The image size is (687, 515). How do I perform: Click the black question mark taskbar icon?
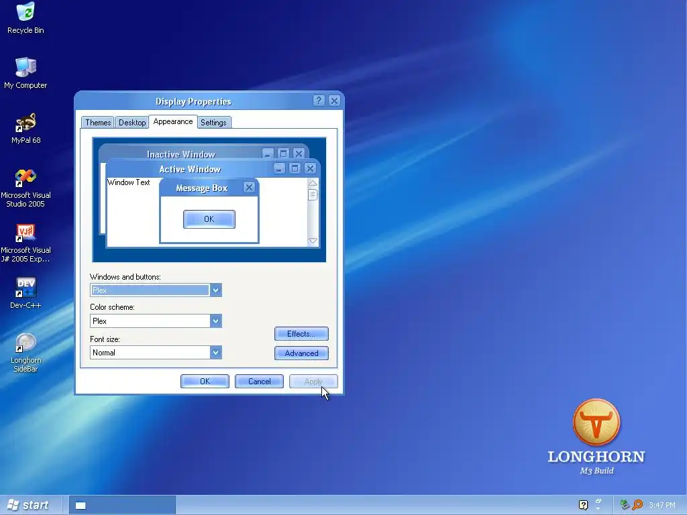(583, 505)
